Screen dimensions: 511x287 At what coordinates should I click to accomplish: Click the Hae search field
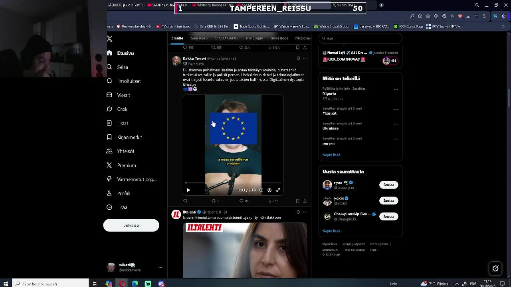click(x=360, y=38)
